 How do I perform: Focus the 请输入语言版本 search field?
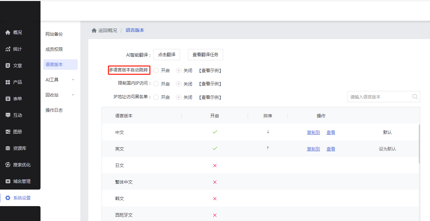(x=379, y=97)
